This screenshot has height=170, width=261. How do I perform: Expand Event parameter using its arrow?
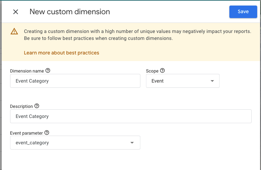[132, 143]
